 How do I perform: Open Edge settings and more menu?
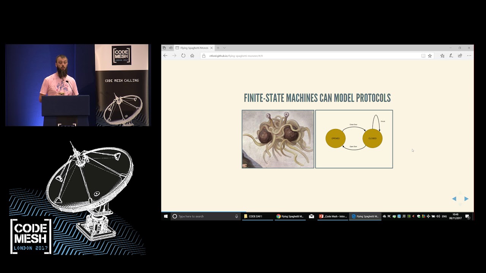469,56
